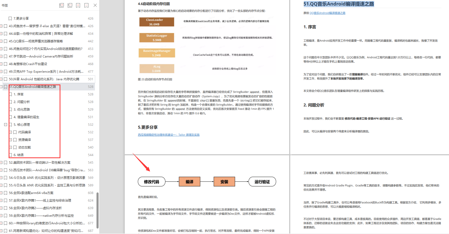The width and height of the screenshot is (449, 234).
Task: Click the 5.更多分享 heading in the document
Action: 148,127
